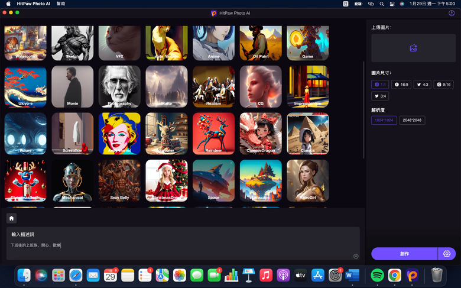Choose the Sketch style thumbnail
Screen dimensions: 461x288
click(x=73, y=43)
